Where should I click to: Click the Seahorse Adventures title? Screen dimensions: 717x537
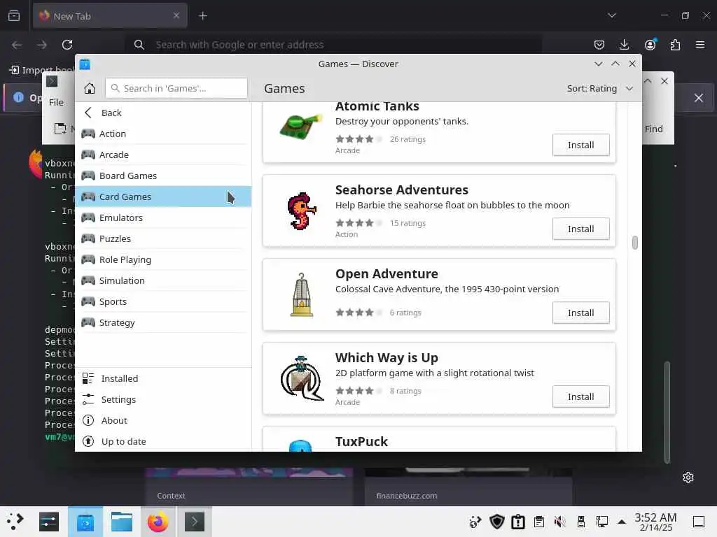(x=401, y=189)
